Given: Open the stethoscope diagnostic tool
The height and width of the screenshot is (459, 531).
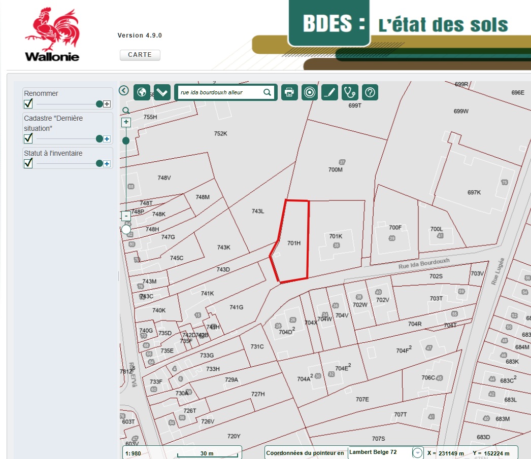Looking at the screenshot, I should click(350, 92).
